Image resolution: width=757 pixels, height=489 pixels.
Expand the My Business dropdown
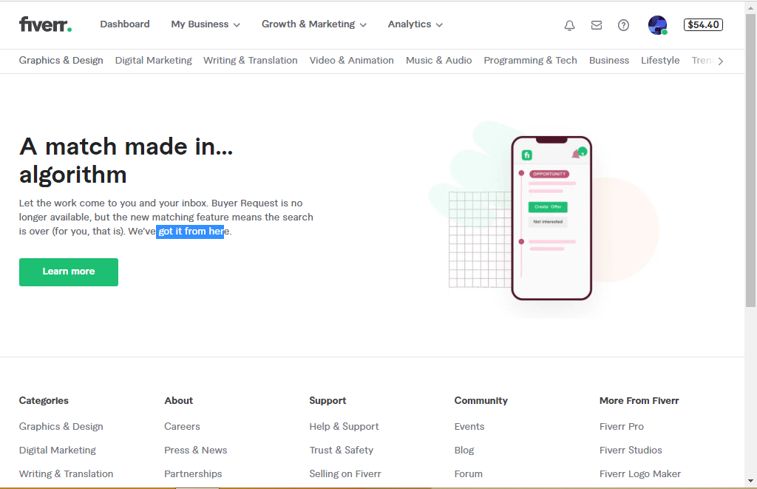click(x=206, y=24)
